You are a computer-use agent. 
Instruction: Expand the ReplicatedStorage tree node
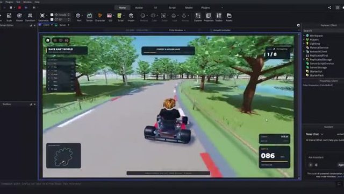tap(304, 59)
